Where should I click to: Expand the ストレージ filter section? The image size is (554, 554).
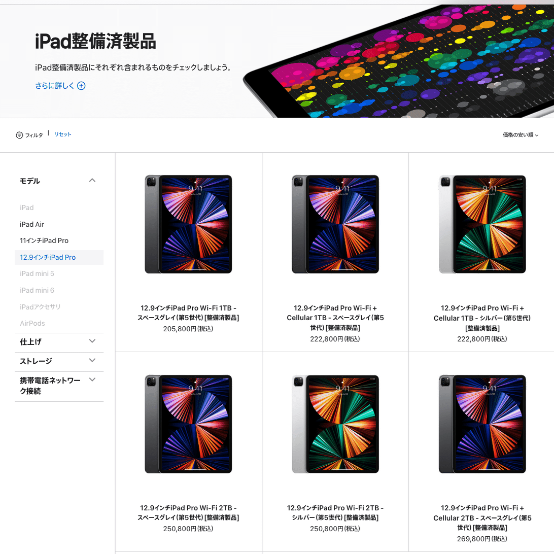click(x=92, y=360)
